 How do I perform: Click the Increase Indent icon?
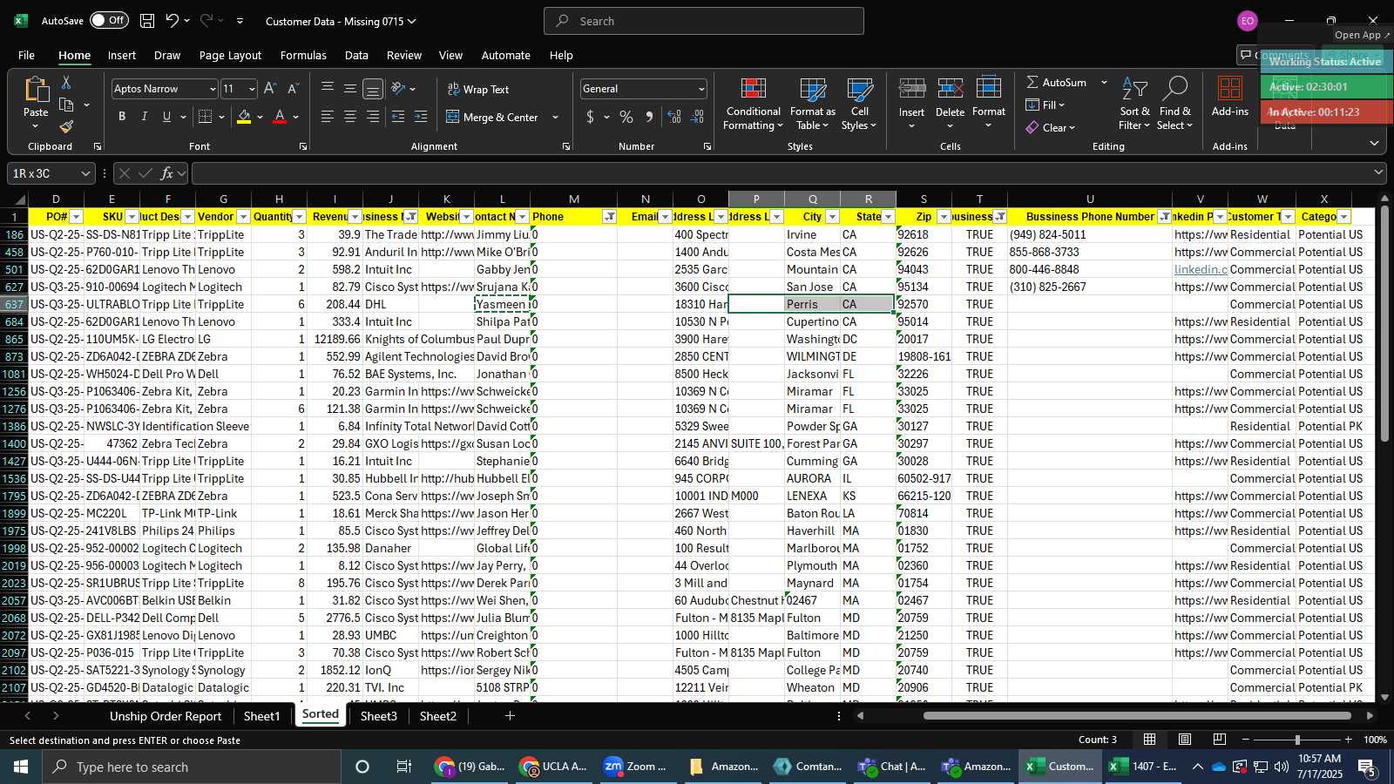421,117
